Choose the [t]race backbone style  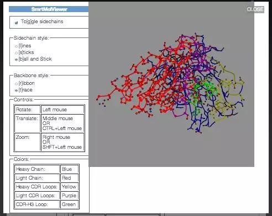tap(16, 90)
